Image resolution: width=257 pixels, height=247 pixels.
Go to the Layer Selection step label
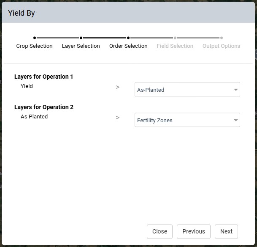click(81, 46)
